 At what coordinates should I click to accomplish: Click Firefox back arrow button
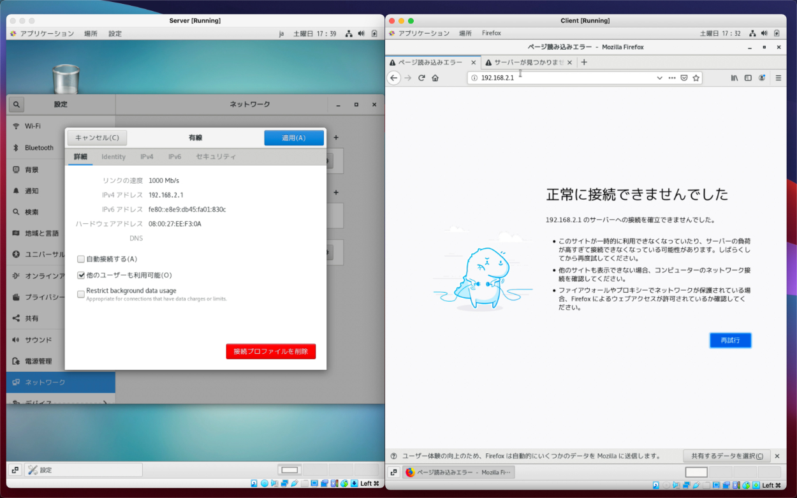(394, 78)
